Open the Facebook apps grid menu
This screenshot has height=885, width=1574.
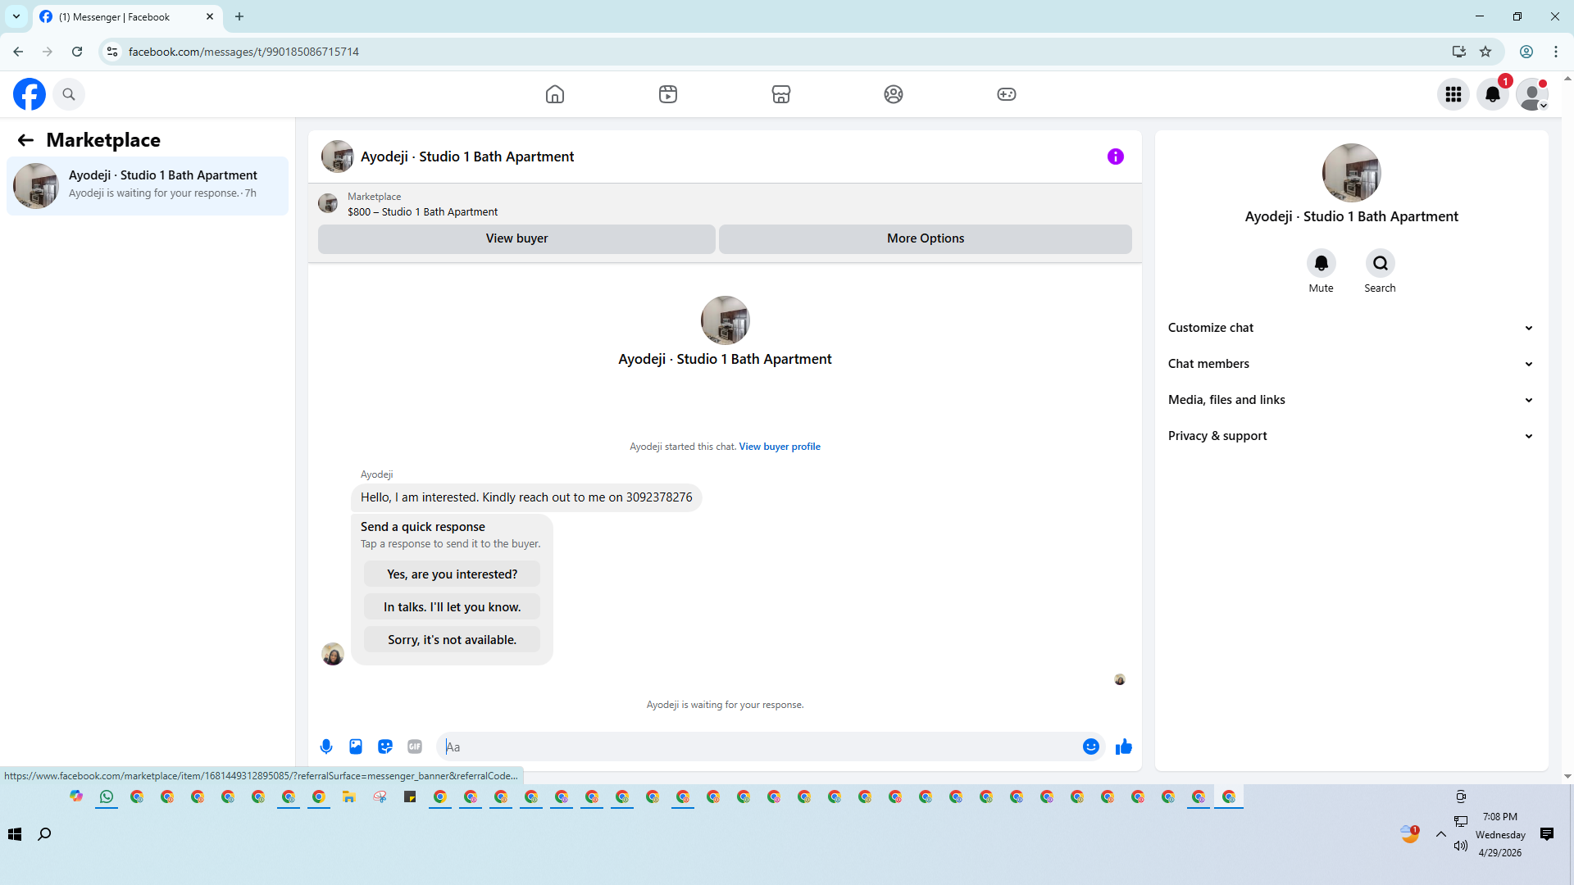pyautogui.click(x=1453, y=94)
